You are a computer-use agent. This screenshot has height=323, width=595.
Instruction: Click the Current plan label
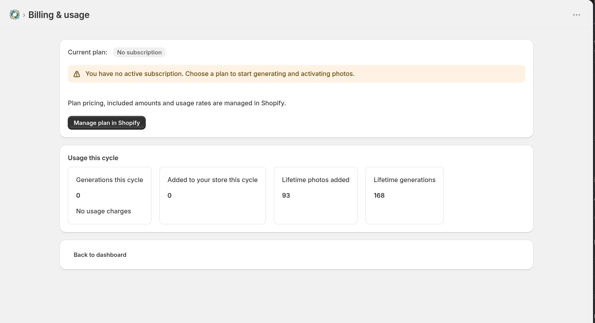point(87,52)
